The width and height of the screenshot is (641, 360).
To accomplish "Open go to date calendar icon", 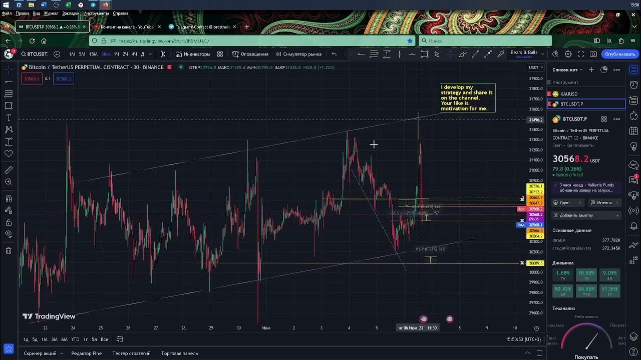I will (x=120, y=339).
